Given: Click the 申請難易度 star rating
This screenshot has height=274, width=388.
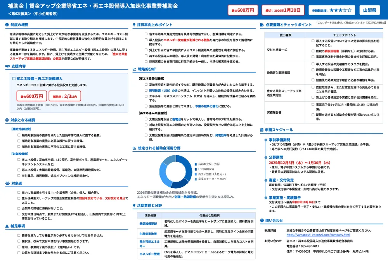Looking at the screenshot, I should 332,10.
